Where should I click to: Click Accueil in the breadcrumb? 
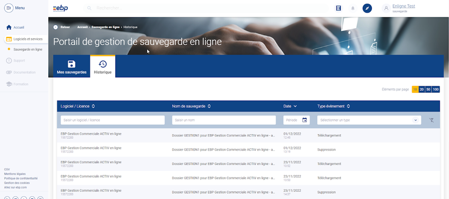point(82,27)
